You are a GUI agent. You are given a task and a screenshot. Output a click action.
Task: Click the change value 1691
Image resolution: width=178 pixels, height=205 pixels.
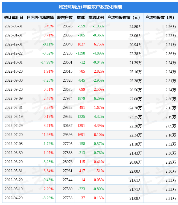point(81,135)
